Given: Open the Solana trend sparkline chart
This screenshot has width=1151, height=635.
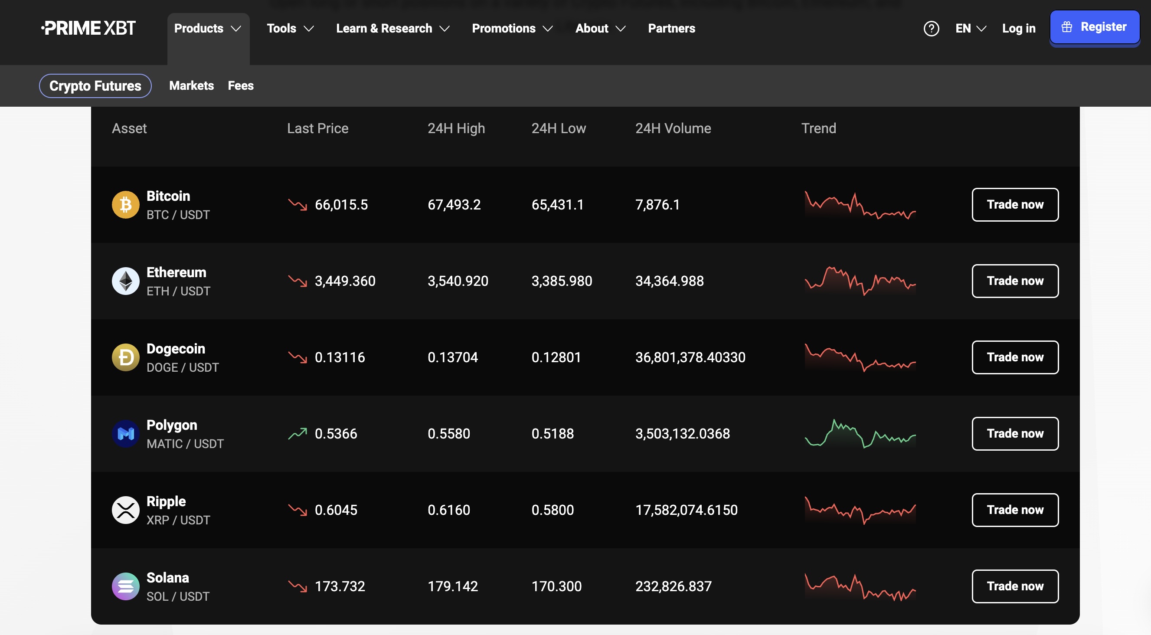Looking at the screenshot, I should (860, 587).
